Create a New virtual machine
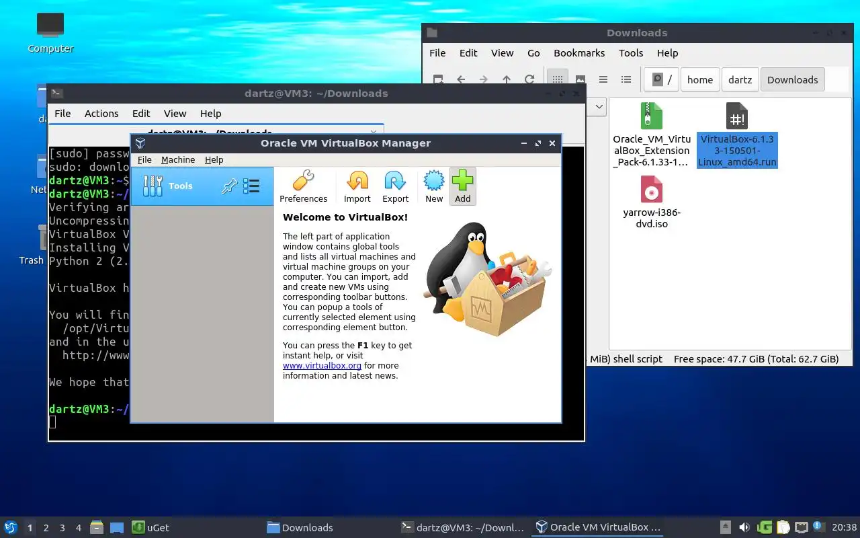The height and width of the screenshot is (538, 860). 434,186
